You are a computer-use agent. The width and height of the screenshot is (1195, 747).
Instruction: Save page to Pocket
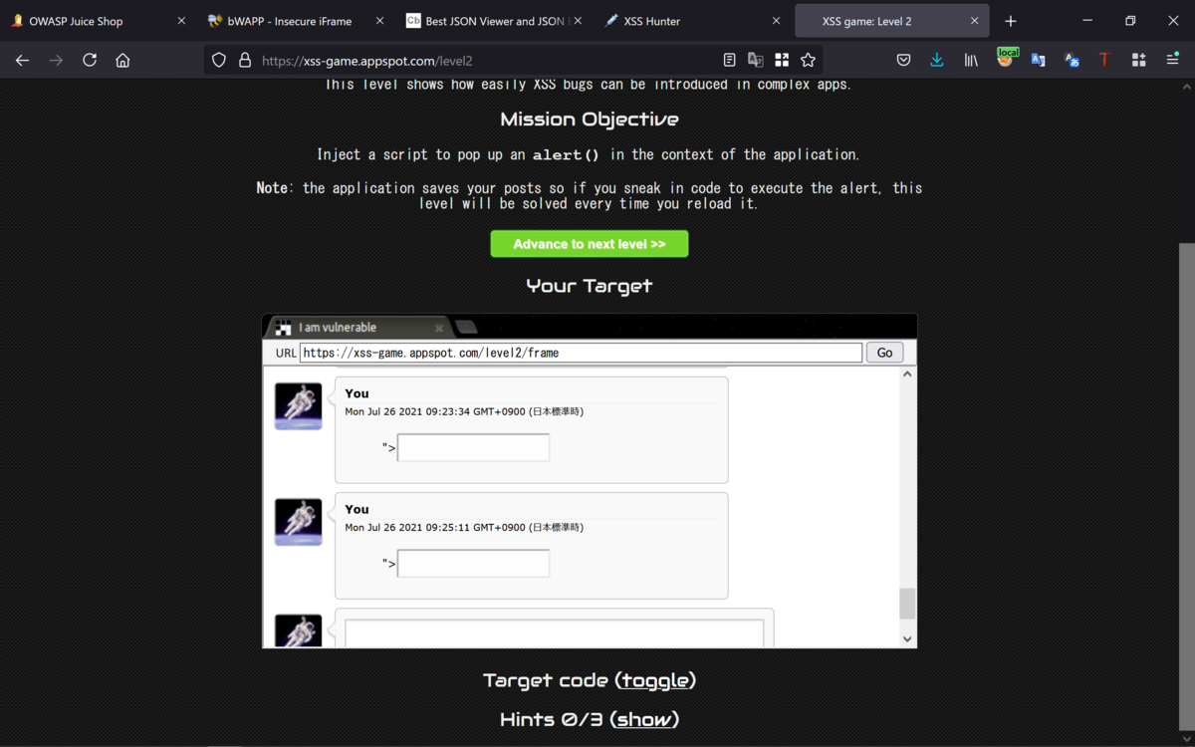click(903, 60)
